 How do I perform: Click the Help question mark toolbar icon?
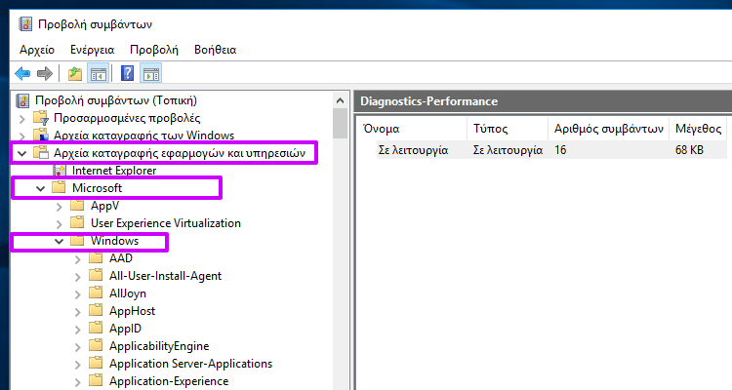(128, 73)
